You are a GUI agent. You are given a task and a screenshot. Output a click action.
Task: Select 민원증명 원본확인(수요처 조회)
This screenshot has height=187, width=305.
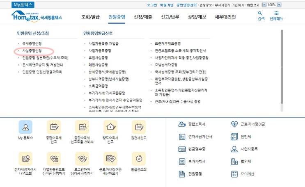pos(45,58)
